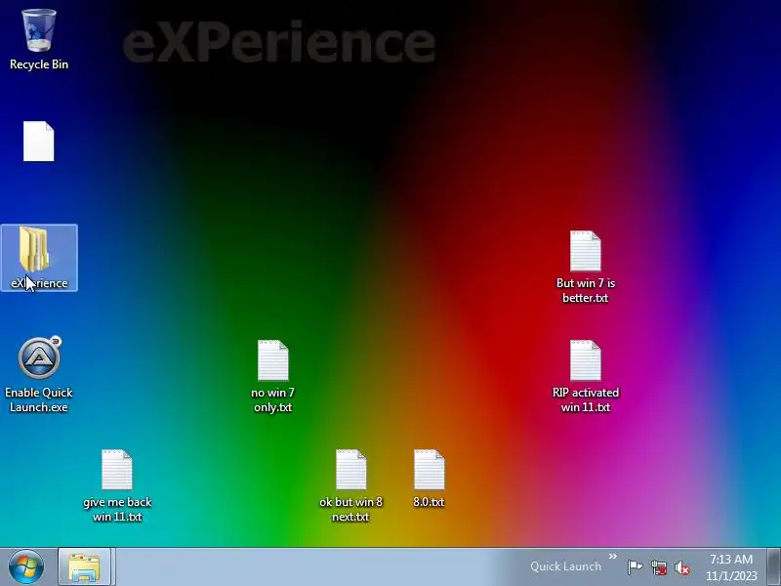Open the network status tray icon

658,567
